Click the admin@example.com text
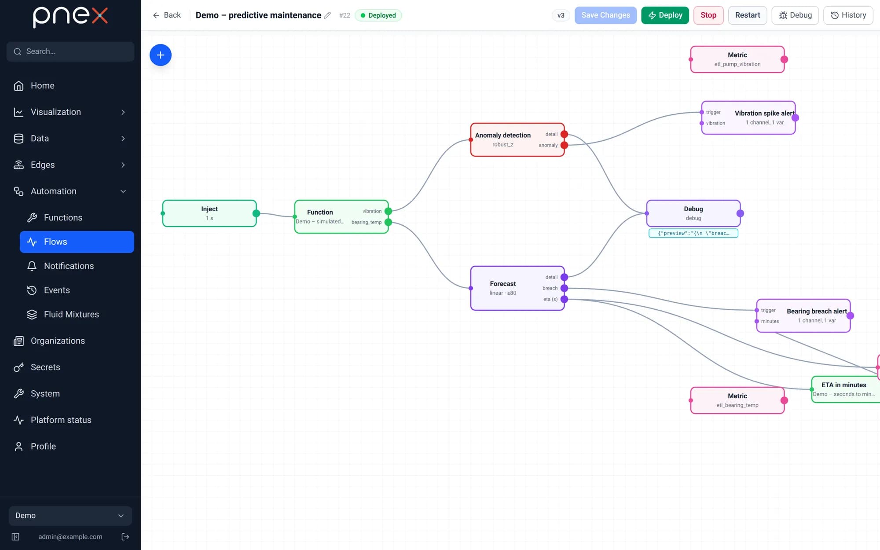The image size is (880, 550). coord(70,537)
